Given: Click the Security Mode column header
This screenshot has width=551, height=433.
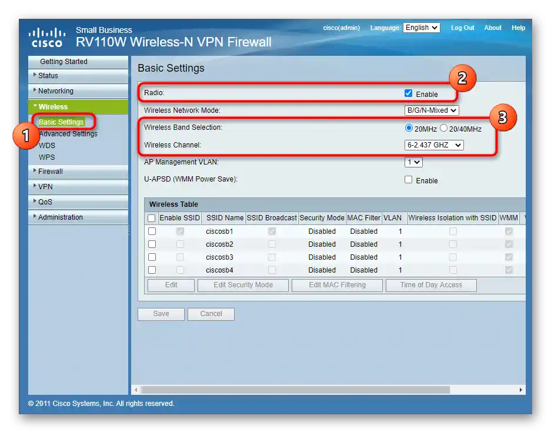Looking at the screenshot, I should pos(322,218).
